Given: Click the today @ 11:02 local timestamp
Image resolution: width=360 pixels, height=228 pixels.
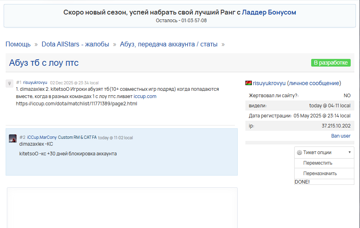Looking at the screenshot, I should (115, 138).
